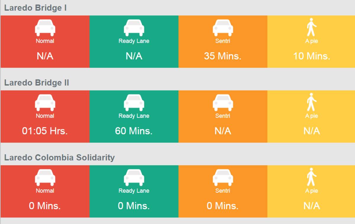Click the 35 Mins. Sentri wait time
Screen dimensions: 355x224
pos(223,56)
